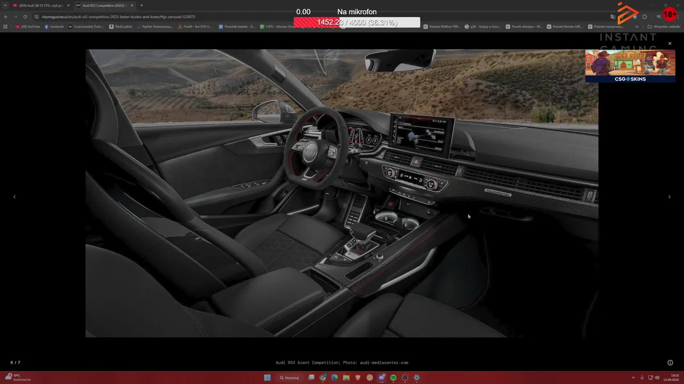Image resolution: width=684 pixels, height=384 pixels.
Task: Click the Wyszukaj taskbar search box
Action: coord(289,378)
